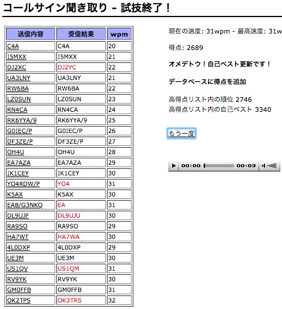This screenshot has height=309, width=282.
Task: Select incorrect received result DL9UJU
Action: [x=69, y=215]
